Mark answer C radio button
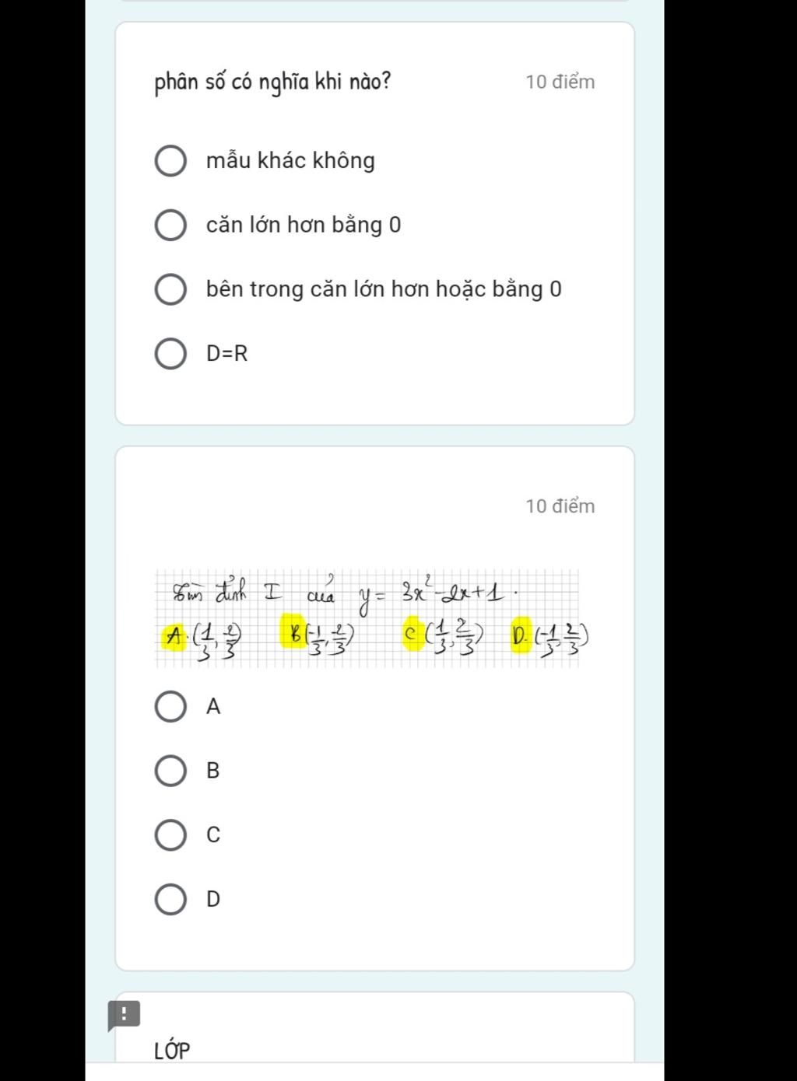 click(x=170, y=834)
